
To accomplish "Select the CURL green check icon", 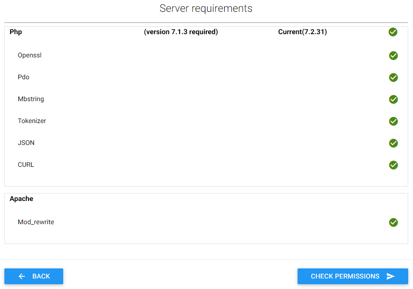I will point(393,165).
